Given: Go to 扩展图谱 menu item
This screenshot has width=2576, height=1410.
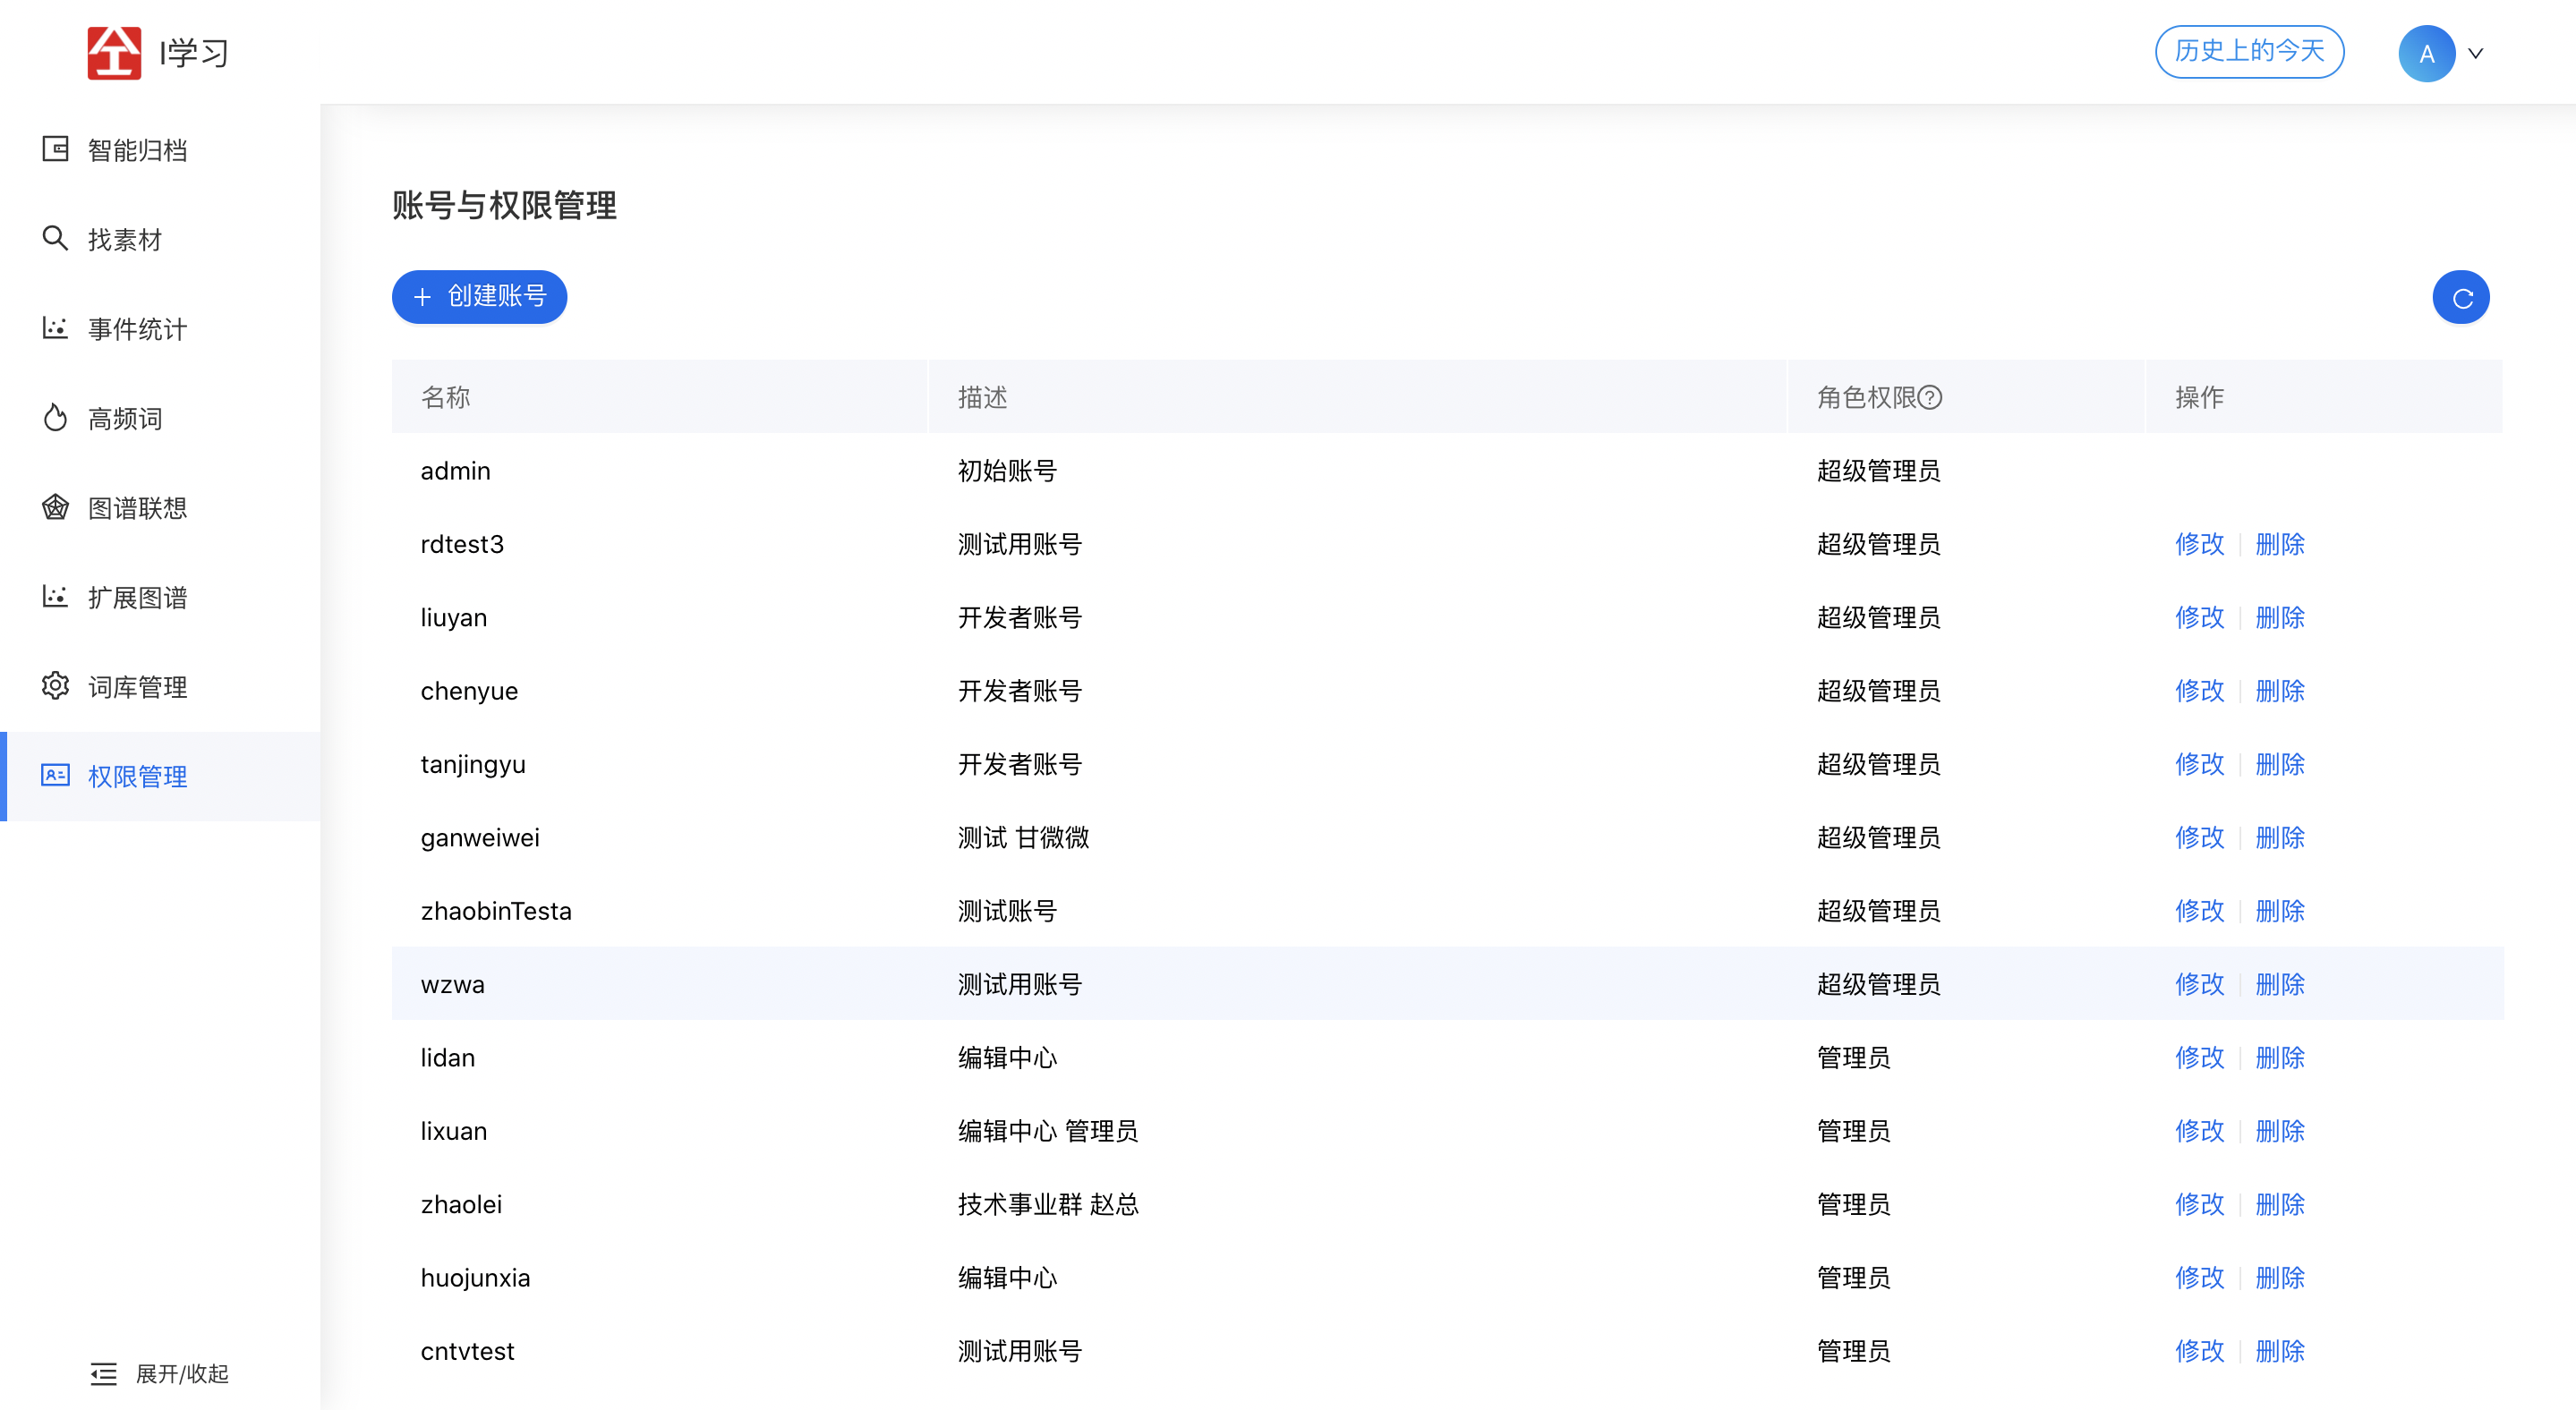Looking at the screenshot, I should click(x=137, y=598).
